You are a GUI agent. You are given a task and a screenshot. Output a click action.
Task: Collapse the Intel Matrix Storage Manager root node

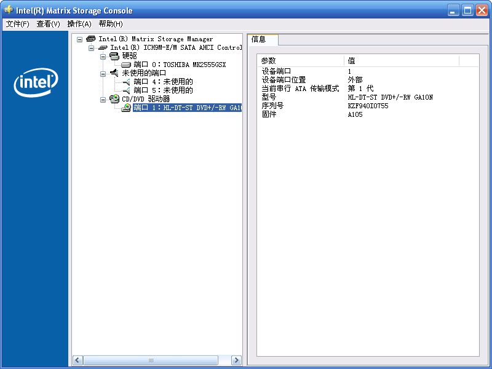coord(80,39)
